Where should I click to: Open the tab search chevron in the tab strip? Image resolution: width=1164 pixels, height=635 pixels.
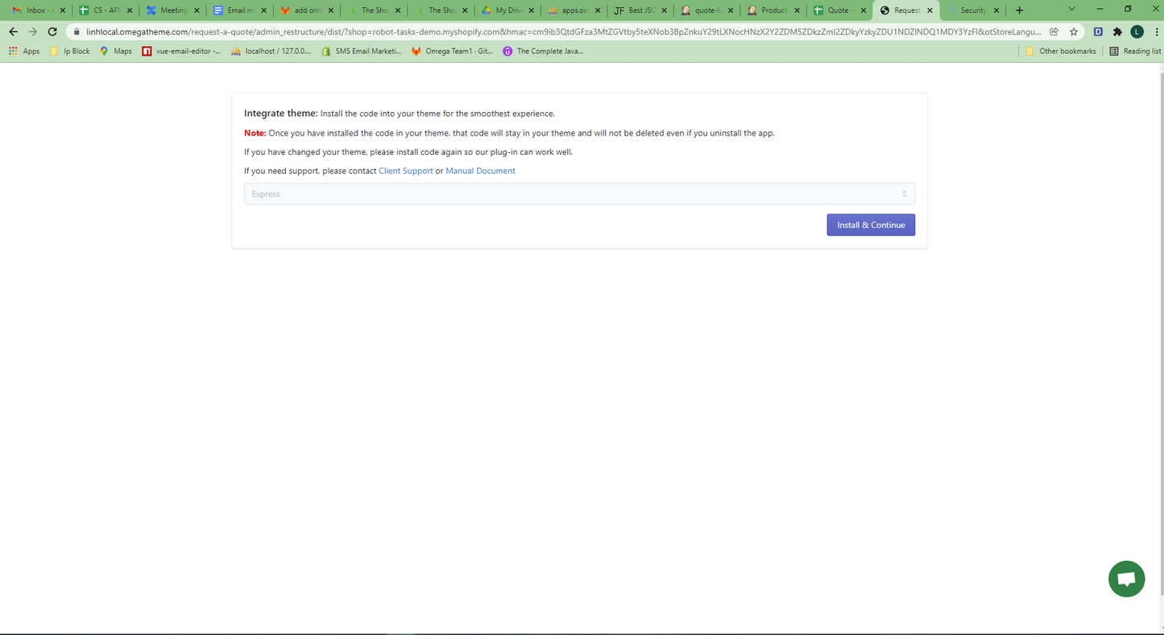click(x=1071, y=10)
